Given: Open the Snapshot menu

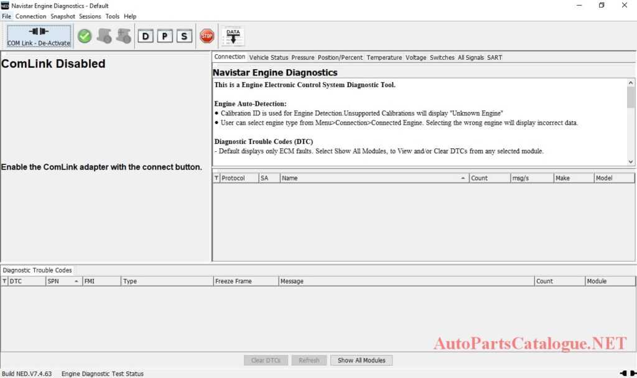Looking at the screenshot, I should click(x=63, y=16).
